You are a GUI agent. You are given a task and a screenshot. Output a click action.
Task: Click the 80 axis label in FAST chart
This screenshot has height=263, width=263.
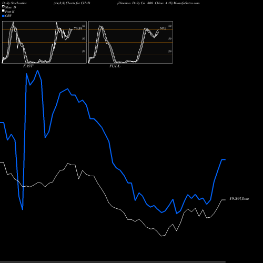[84, 26]
